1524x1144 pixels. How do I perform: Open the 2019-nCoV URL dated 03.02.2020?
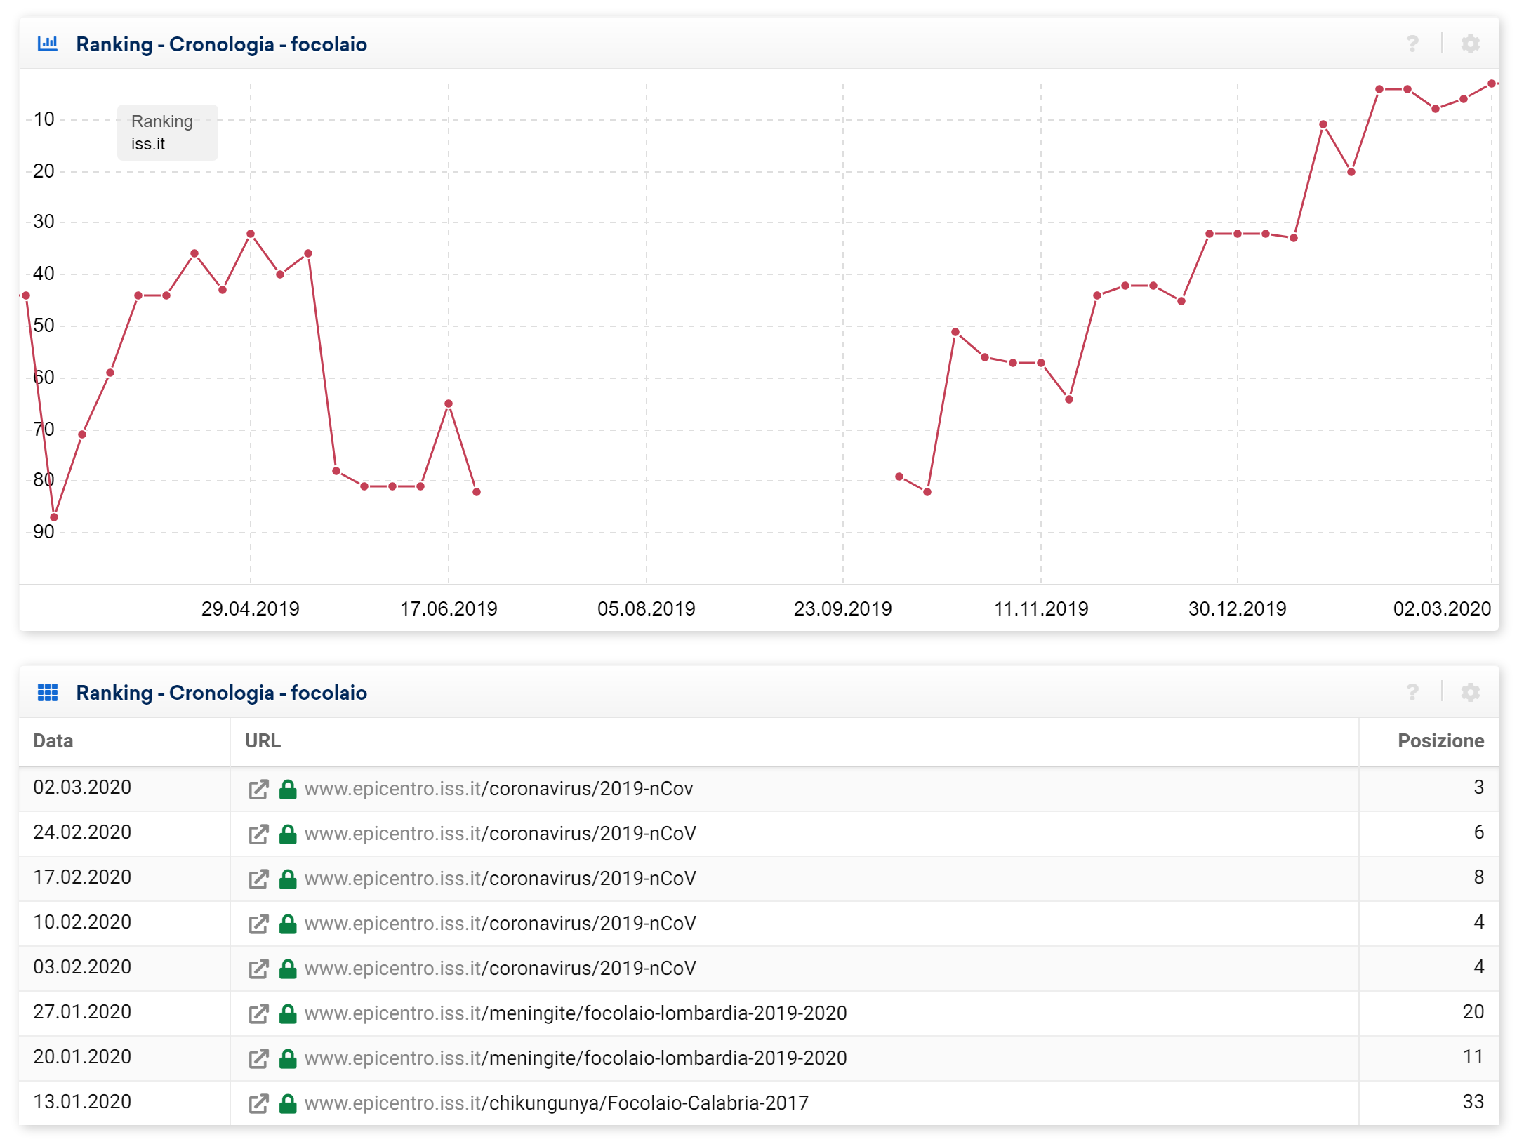500,969
